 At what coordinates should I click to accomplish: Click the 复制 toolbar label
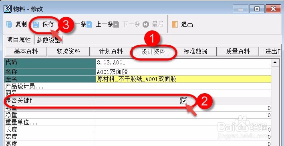coord(21,24)
